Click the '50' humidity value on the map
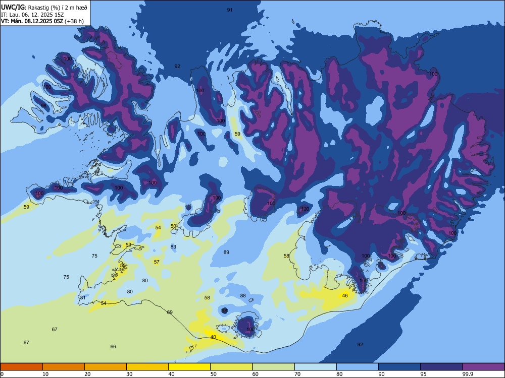 pyautogui.click(x=173, y=226)
